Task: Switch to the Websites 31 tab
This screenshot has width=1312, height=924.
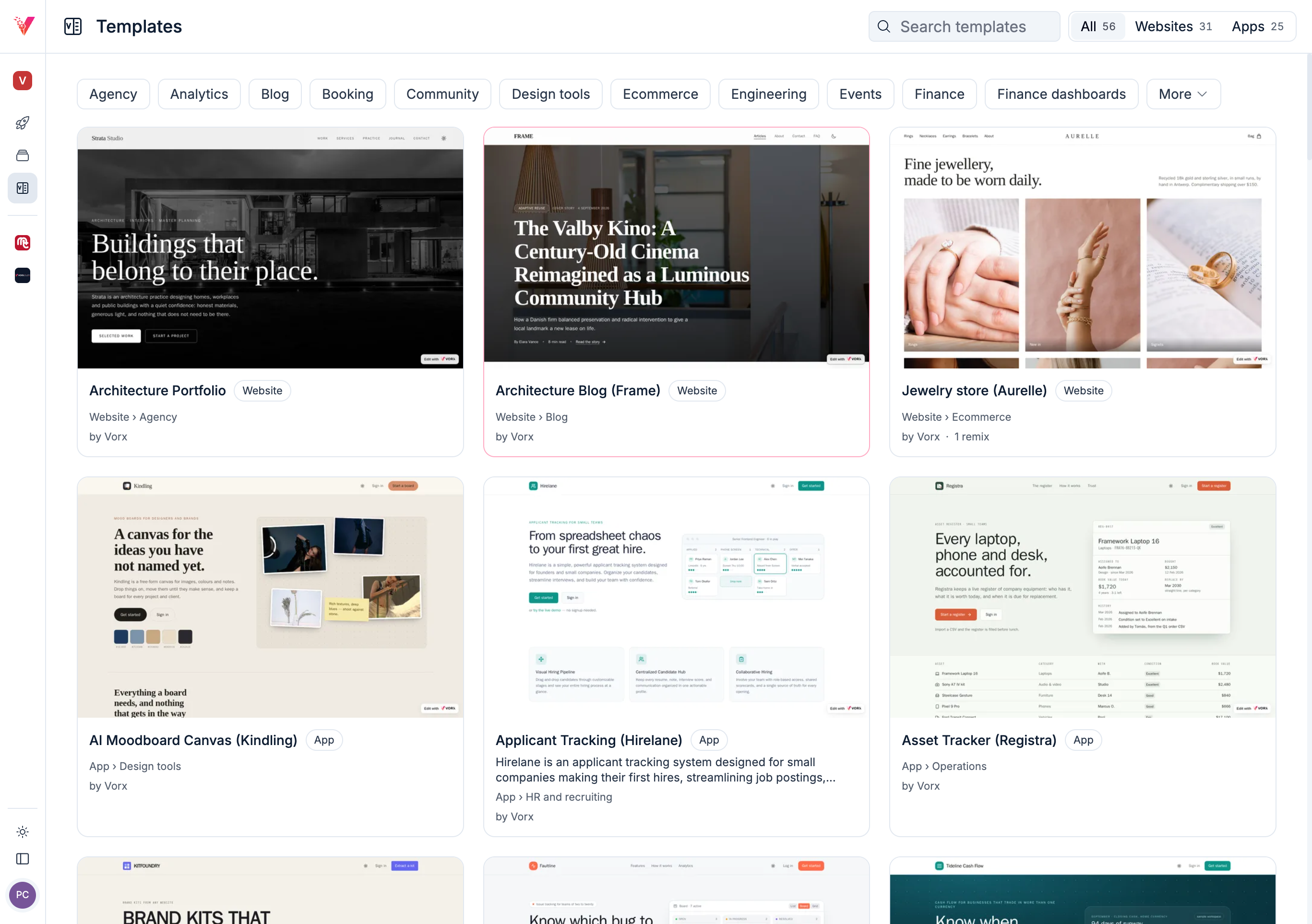Action: coord(1172,26)
